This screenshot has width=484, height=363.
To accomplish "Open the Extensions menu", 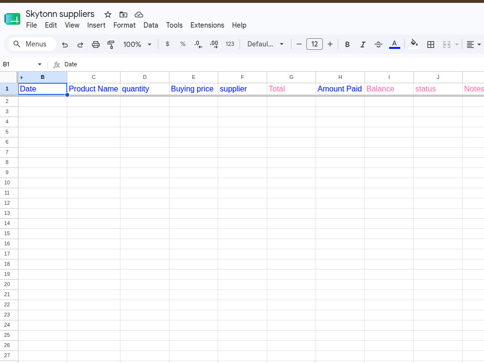I will coord(207,25).
